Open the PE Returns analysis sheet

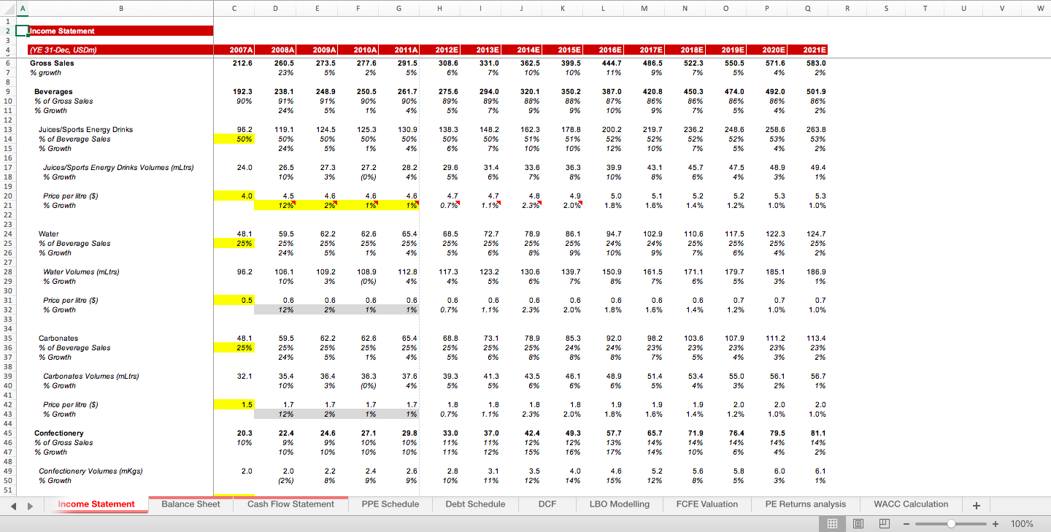(x=805, y=504)
